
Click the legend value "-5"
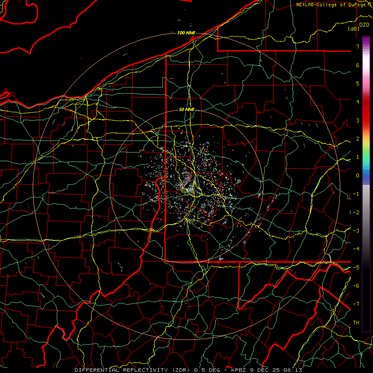point(356,267)
